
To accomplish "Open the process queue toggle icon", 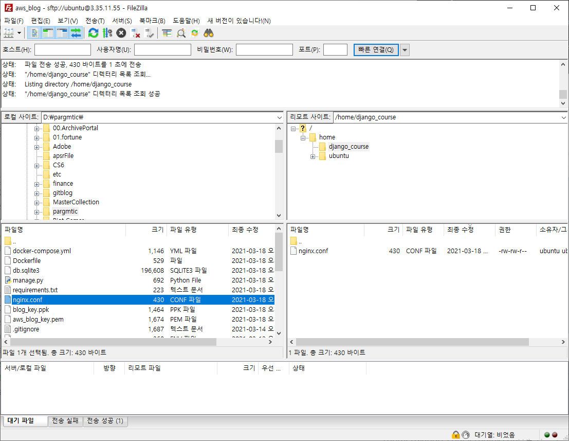I will point(107,33).
